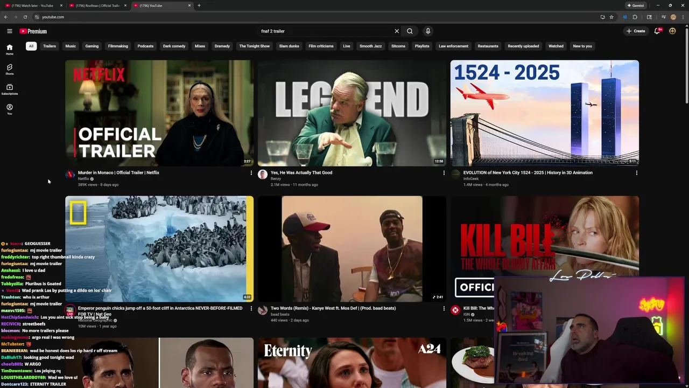Filter by 'Watched' chip
Screen dimensions: 689x388
pos(556,46)
